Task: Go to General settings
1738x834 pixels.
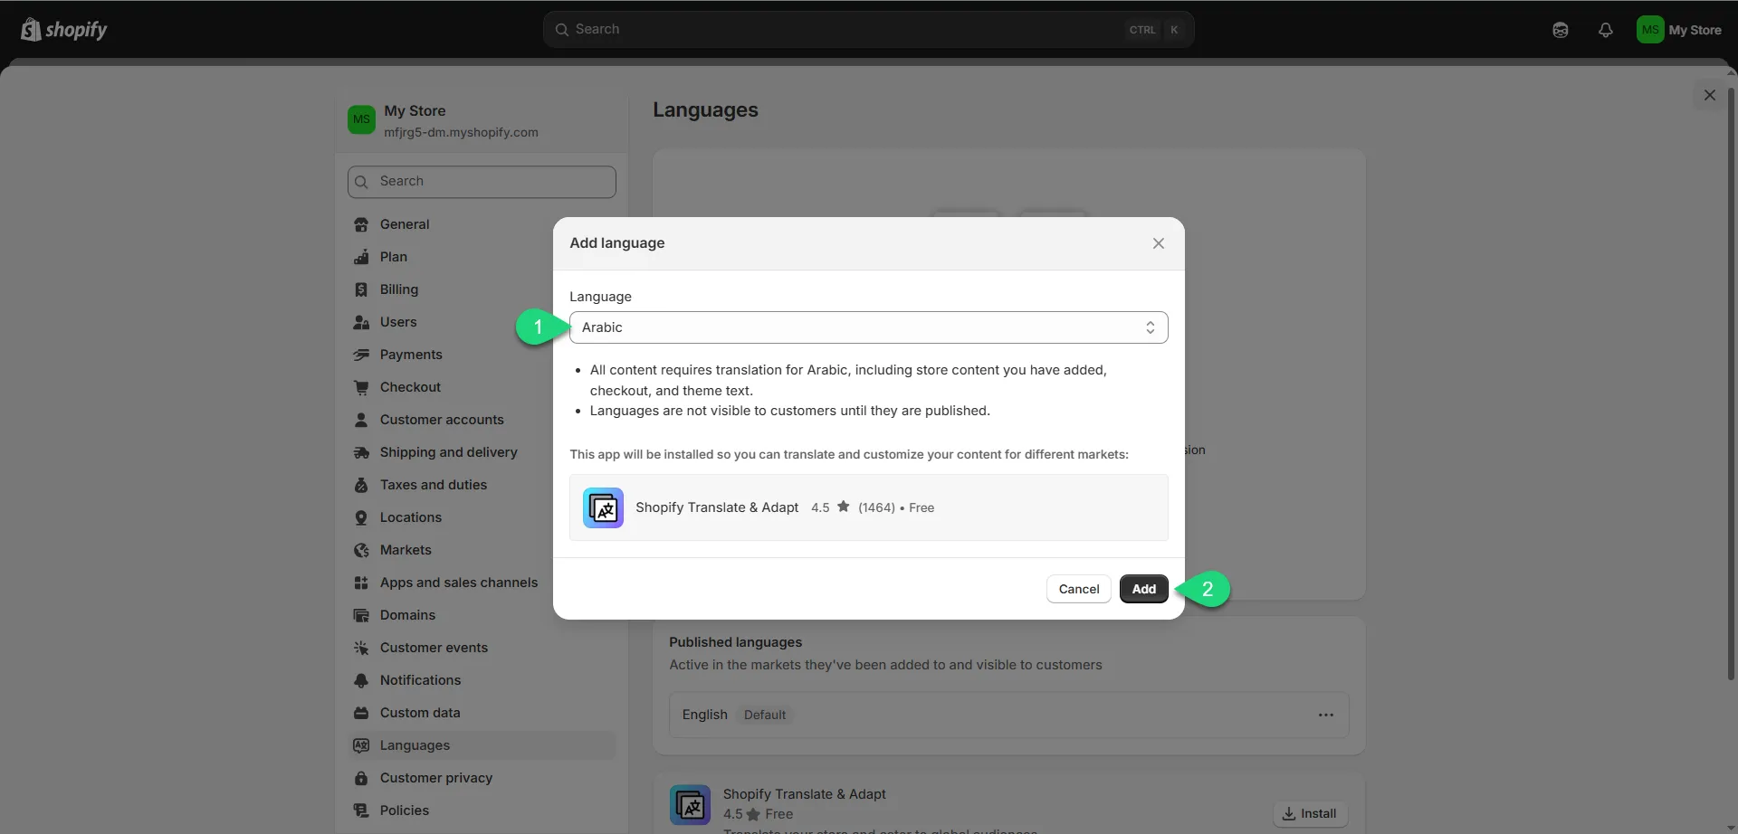Action: click(x=405, y=224)
